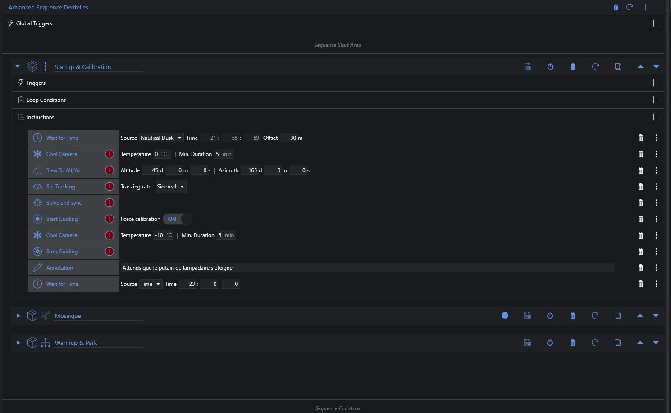
Task: Add a new Global Trigger
Action: (x=653, y=23)
